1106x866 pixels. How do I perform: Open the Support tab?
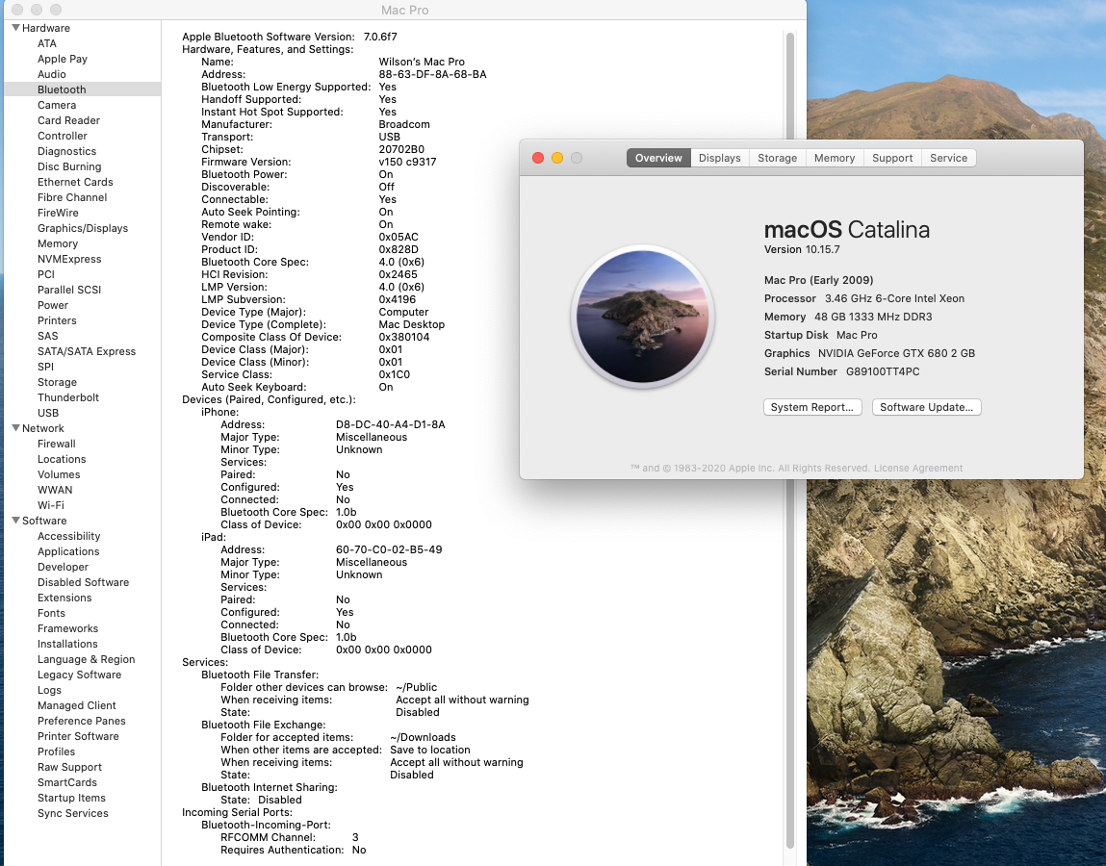pyautogui.click(x=892, y=158)
